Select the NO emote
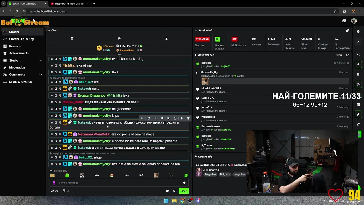The width and height of the screenshot is (364, 205). point(141,175)
